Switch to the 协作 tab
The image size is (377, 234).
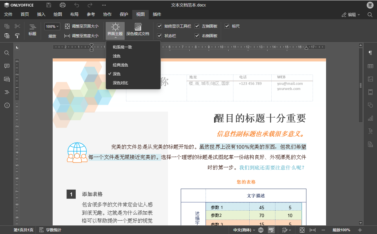pyautogui.click(x=107, y=14)
